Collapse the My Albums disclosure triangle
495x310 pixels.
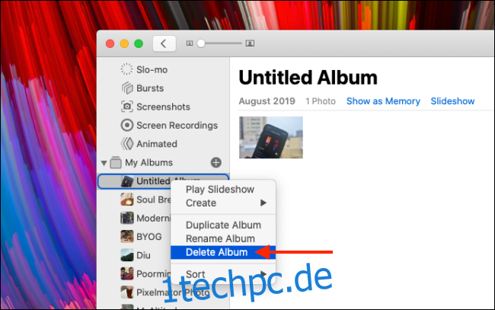click(x=104, y=163)
